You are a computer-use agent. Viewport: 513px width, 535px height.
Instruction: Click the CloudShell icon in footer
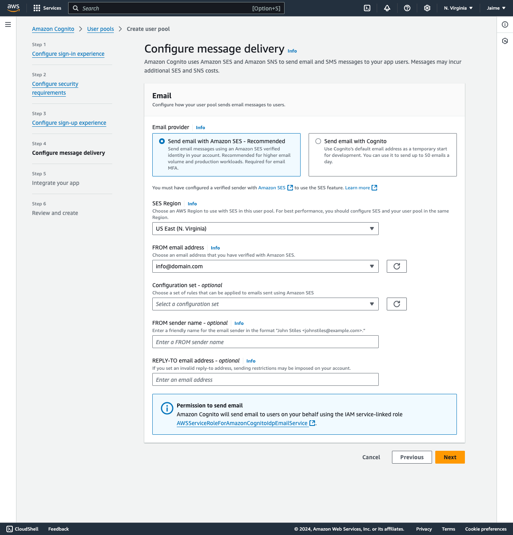click(x=10, y=529)
